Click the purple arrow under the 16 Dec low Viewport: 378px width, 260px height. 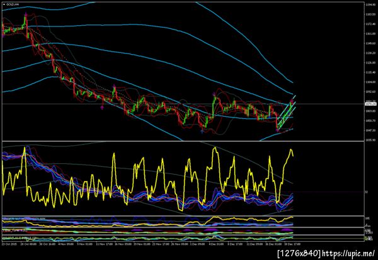coord(277,130)
